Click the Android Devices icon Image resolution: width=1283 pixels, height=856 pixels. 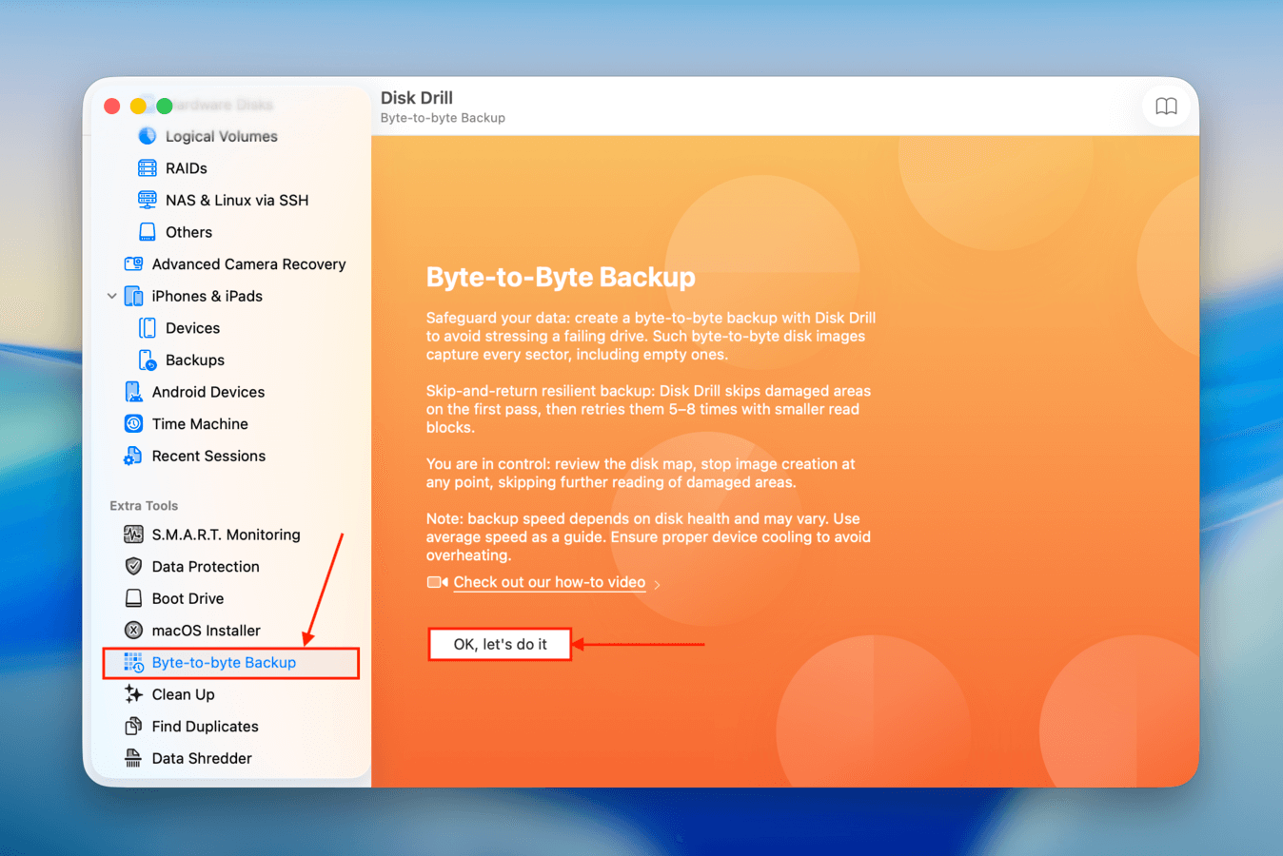207,391
